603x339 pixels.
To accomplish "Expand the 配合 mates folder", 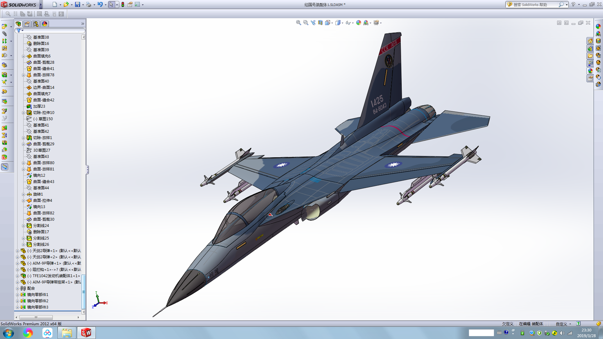I will pos(18,288).
